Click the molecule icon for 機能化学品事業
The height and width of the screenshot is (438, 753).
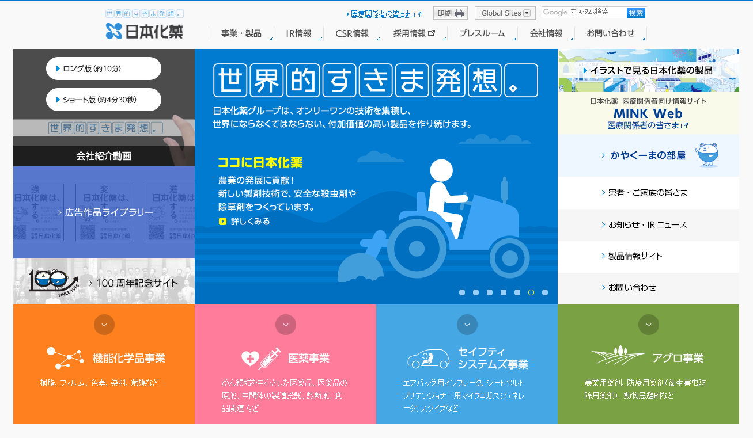click(x=65, y=358)
